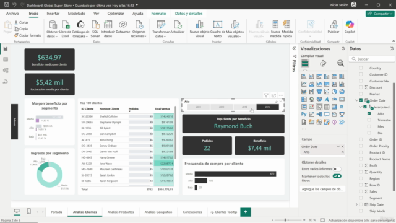Open Order Date field dropdown arrow in Campo
396x223 pixels.
(x=338, y=147)
